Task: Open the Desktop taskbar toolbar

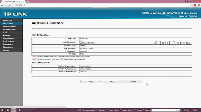Action: (x=139, y=110)
